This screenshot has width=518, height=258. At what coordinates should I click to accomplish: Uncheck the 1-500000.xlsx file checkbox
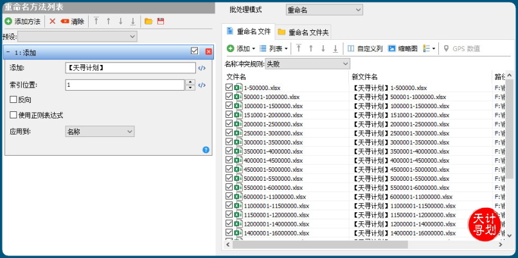(229, 88)
